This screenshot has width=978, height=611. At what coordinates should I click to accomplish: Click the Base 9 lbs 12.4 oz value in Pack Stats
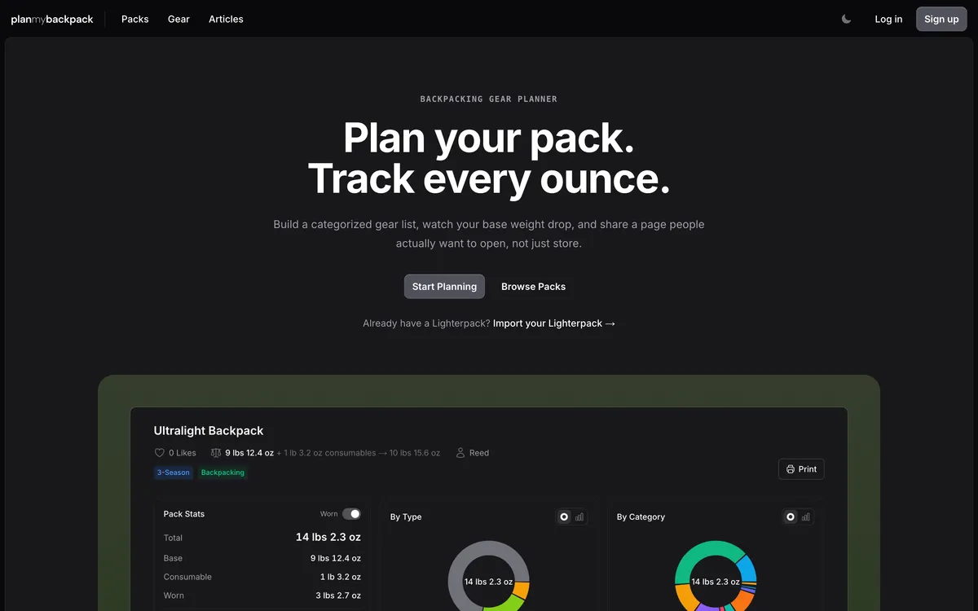click(336, 558)
